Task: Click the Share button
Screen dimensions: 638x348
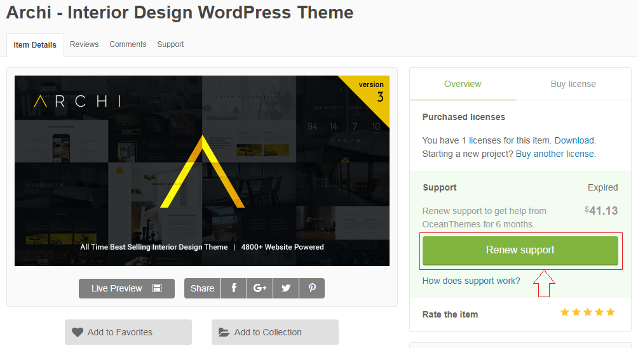Action: click(x=202, y=288)
